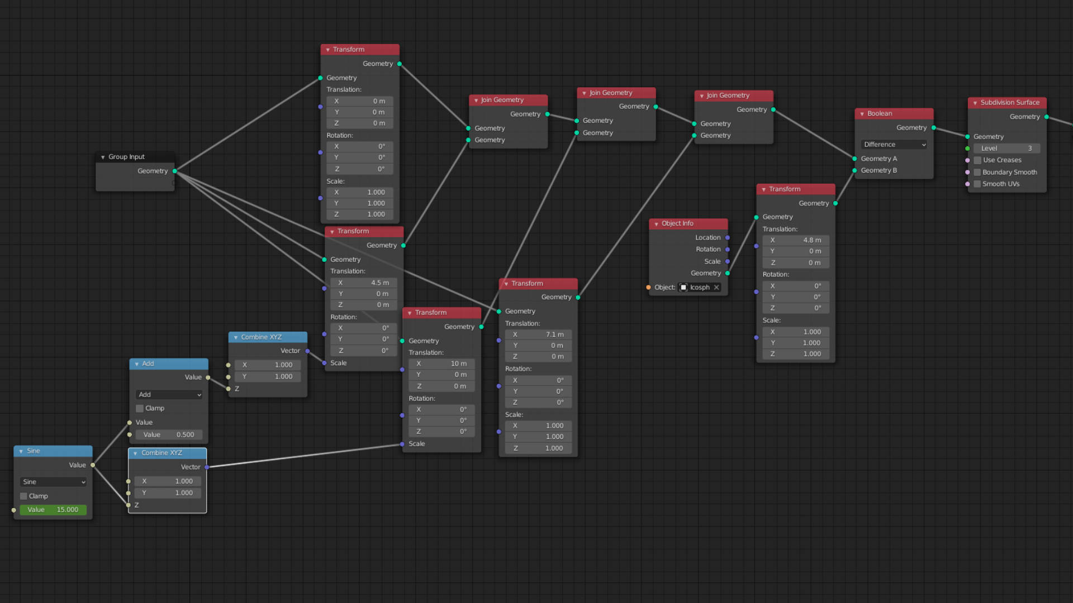Click Group Input Geometry output socket
This screenshot has height=603, width=1073.
[x=175, y=171]
